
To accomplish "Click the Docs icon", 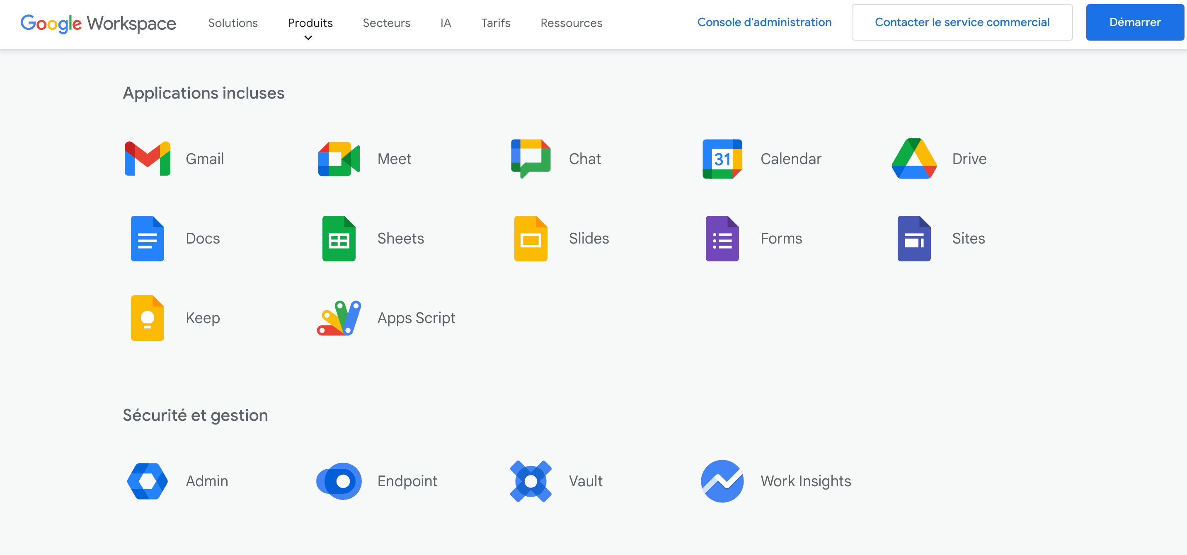I will 148,239.
